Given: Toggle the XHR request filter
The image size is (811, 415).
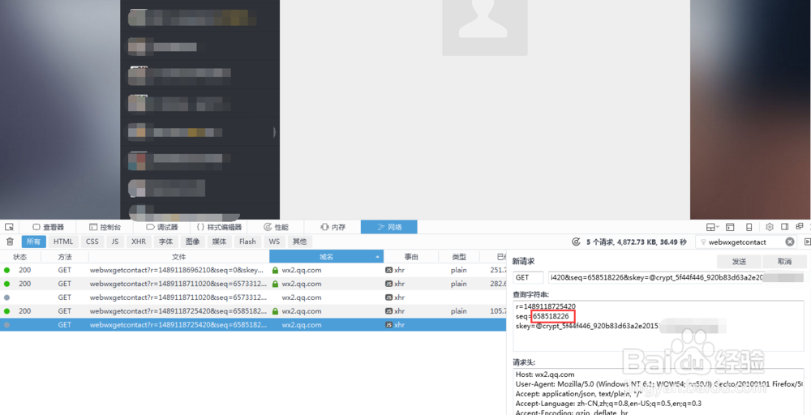Looking at the screenshot, I should coord(139,242).
